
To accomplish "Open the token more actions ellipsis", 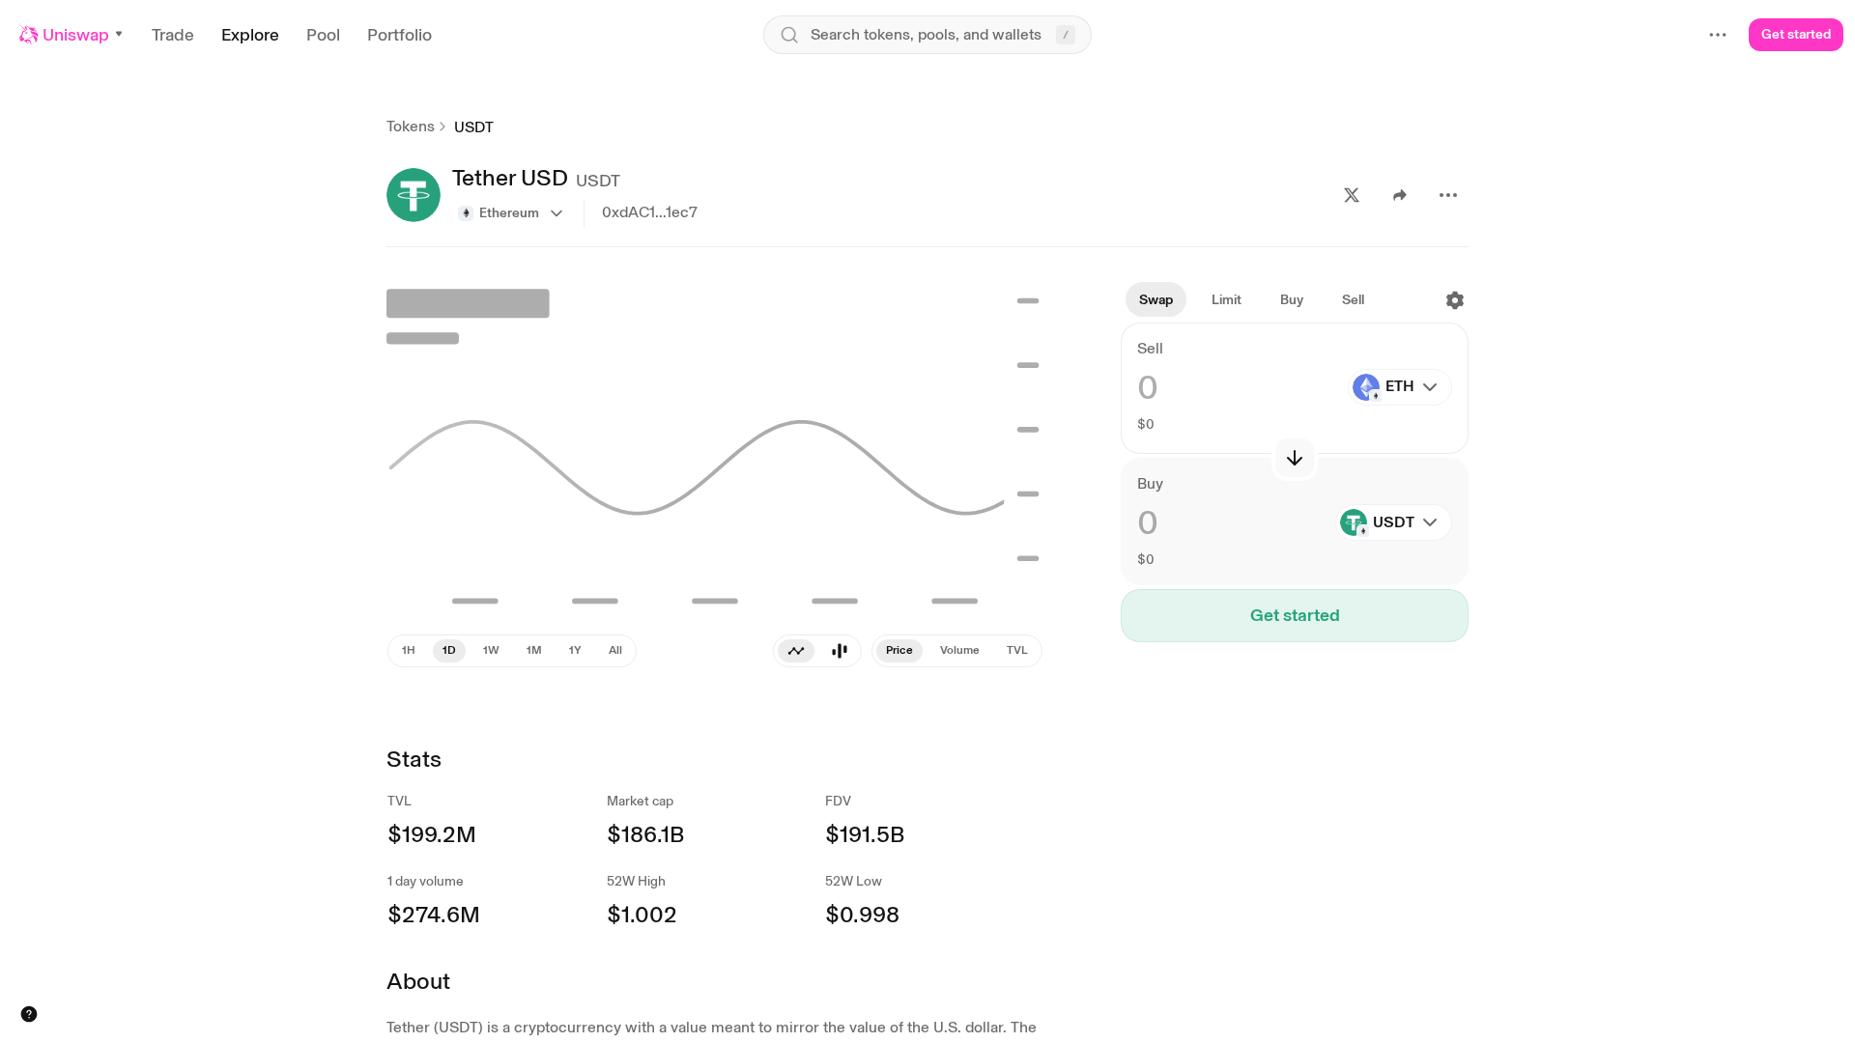I will tap(1448, 195).
